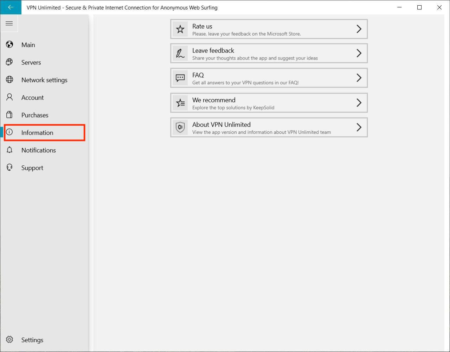
Task: Expand the We recommend chevron
Action: tap(359, 102)
